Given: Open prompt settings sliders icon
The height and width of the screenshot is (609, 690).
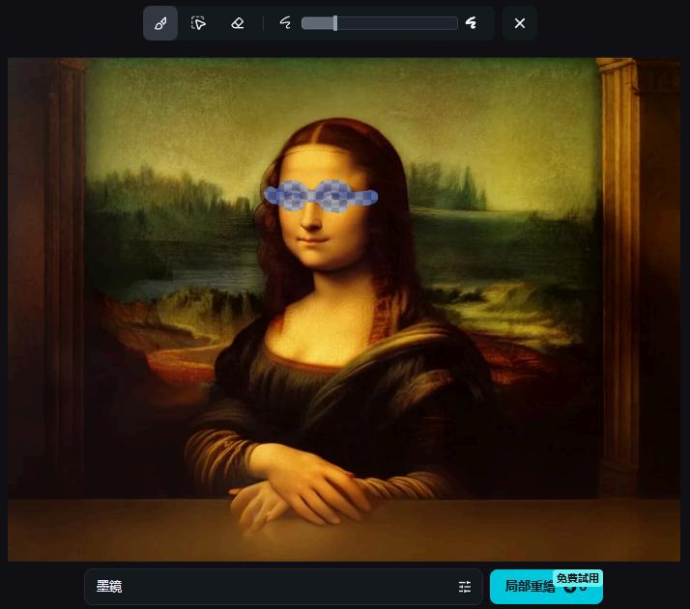Looking at the screenshot, I should [465, 587].
